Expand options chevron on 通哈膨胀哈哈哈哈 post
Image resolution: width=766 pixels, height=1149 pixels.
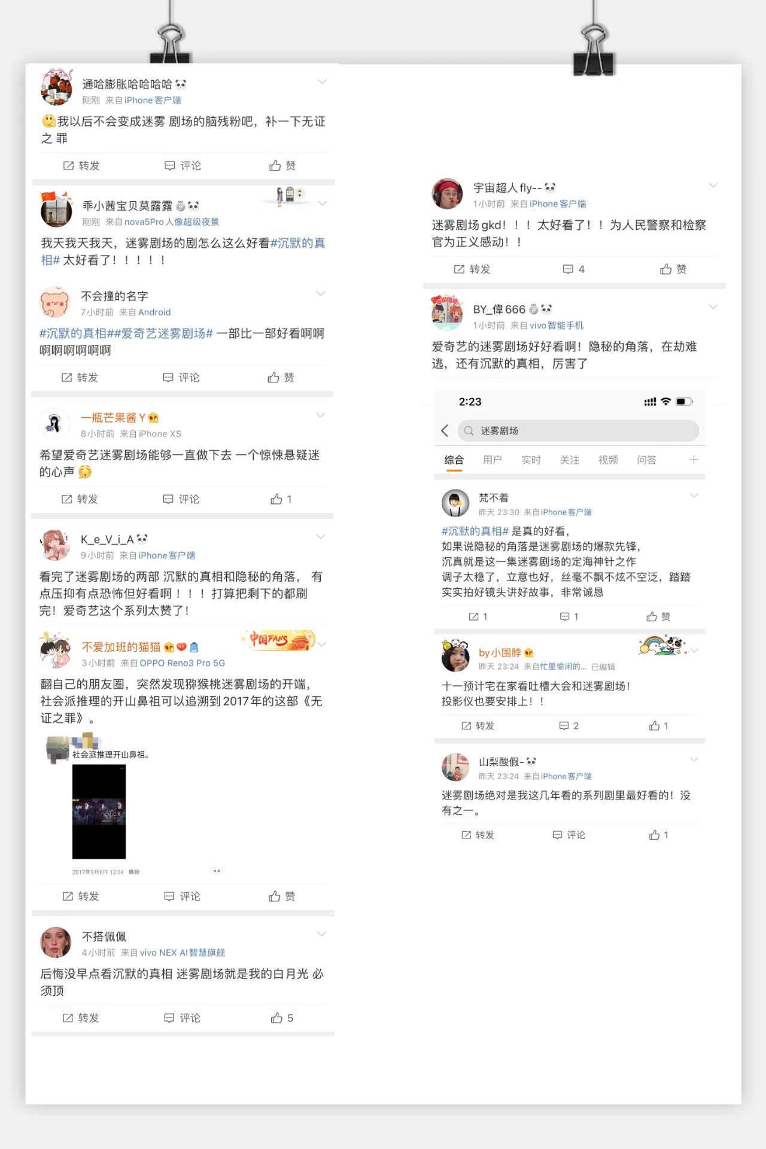322,81
